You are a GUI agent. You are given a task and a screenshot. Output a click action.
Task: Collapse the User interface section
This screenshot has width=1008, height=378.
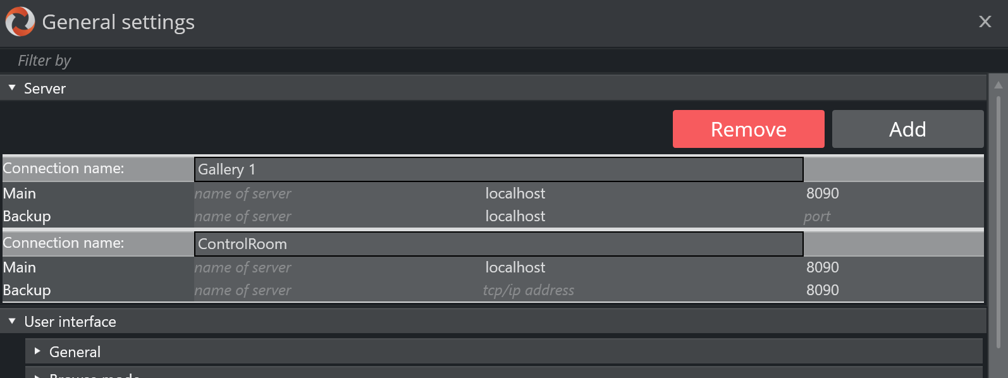point(12,321)
